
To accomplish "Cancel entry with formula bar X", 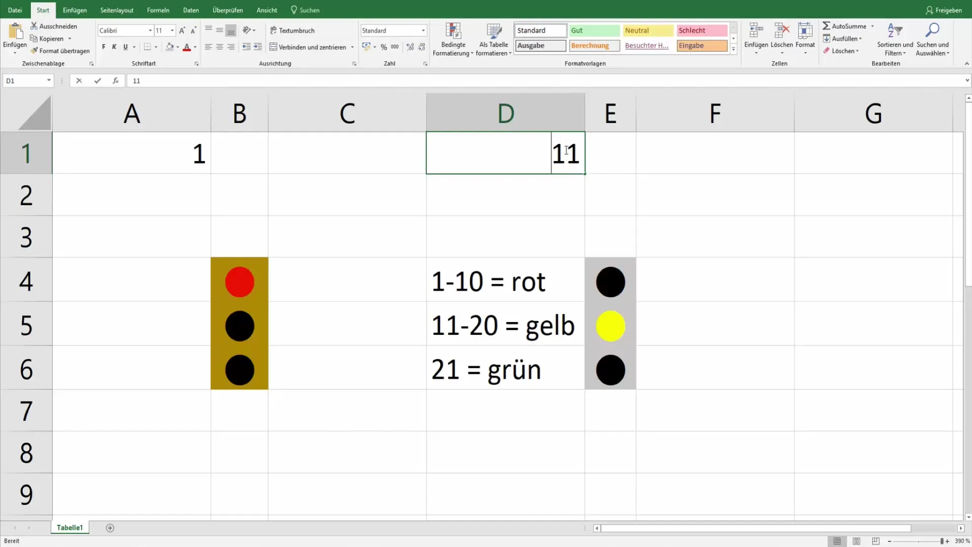I will 79,81.
